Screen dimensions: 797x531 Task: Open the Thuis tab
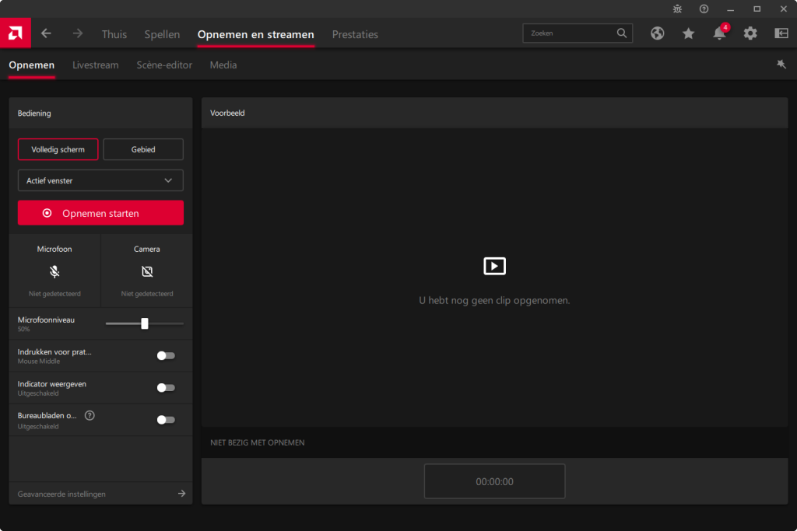click(114, 34)
